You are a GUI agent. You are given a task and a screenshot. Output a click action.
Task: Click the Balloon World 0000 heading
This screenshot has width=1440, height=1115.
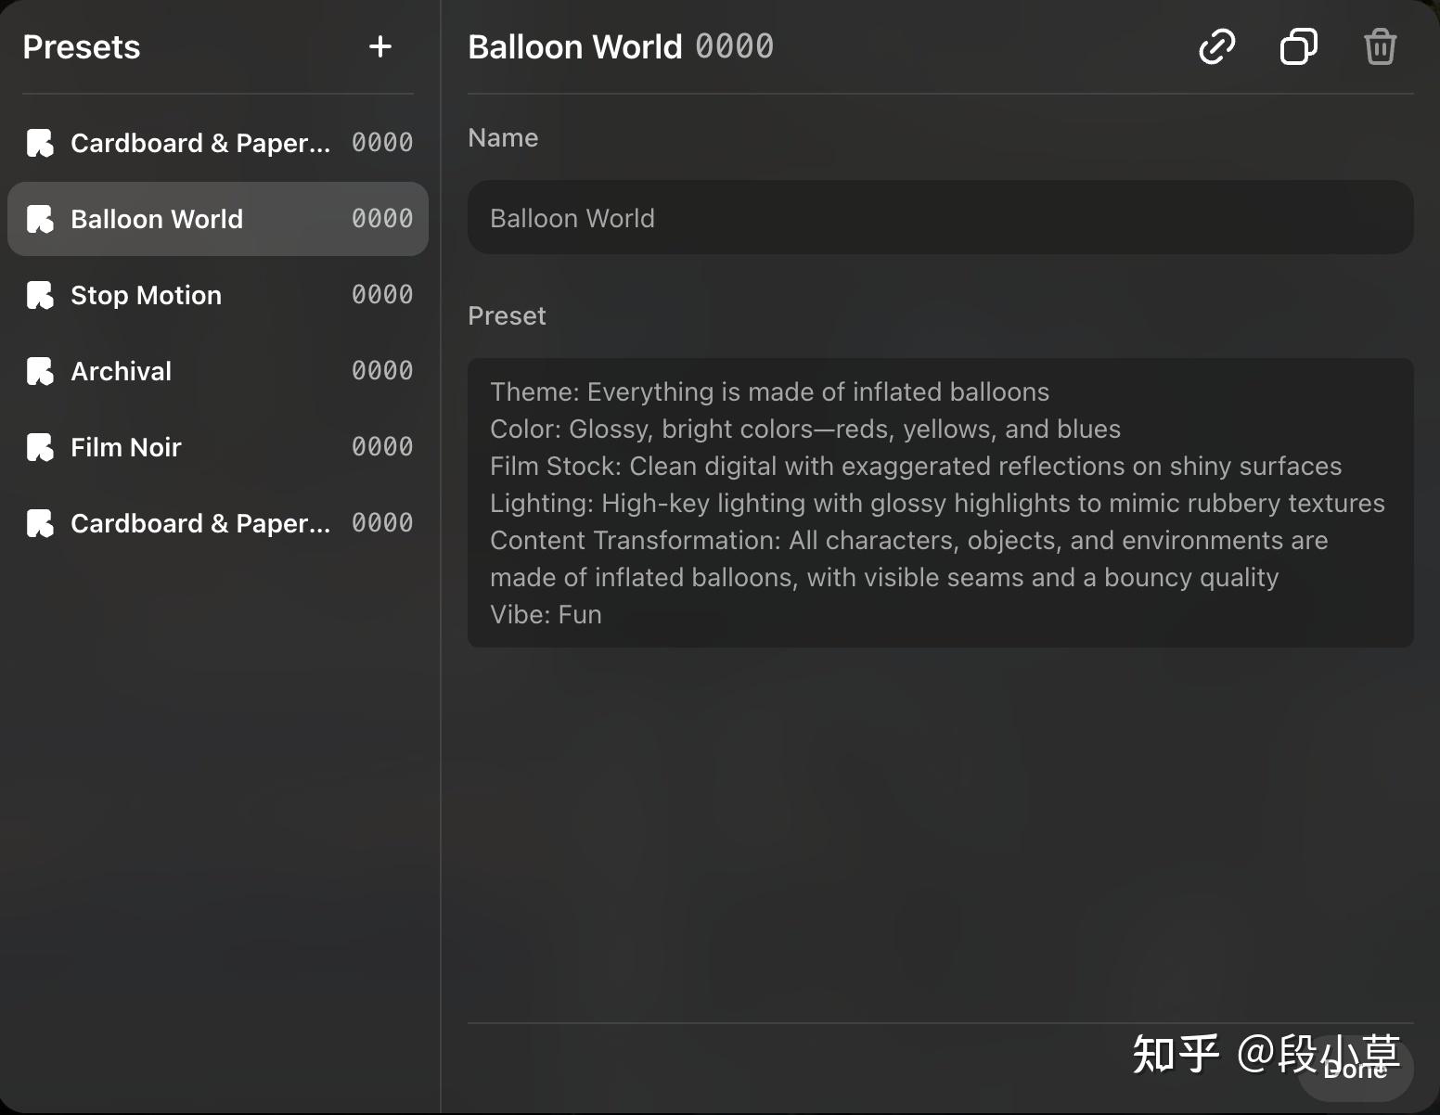click(x=621, y=46)
